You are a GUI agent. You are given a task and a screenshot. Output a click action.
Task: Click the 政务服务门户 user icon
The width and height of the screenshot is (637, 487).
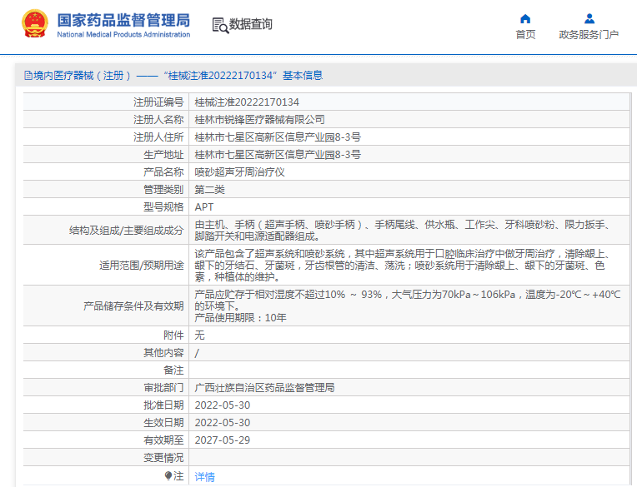pyautogui.click(x=589, y=18)
